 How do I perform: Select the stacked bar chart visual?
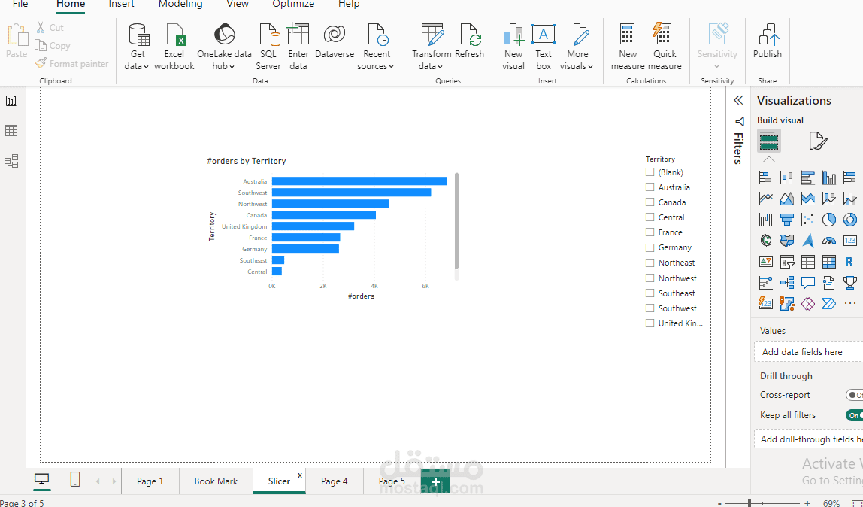coord(765,178)
